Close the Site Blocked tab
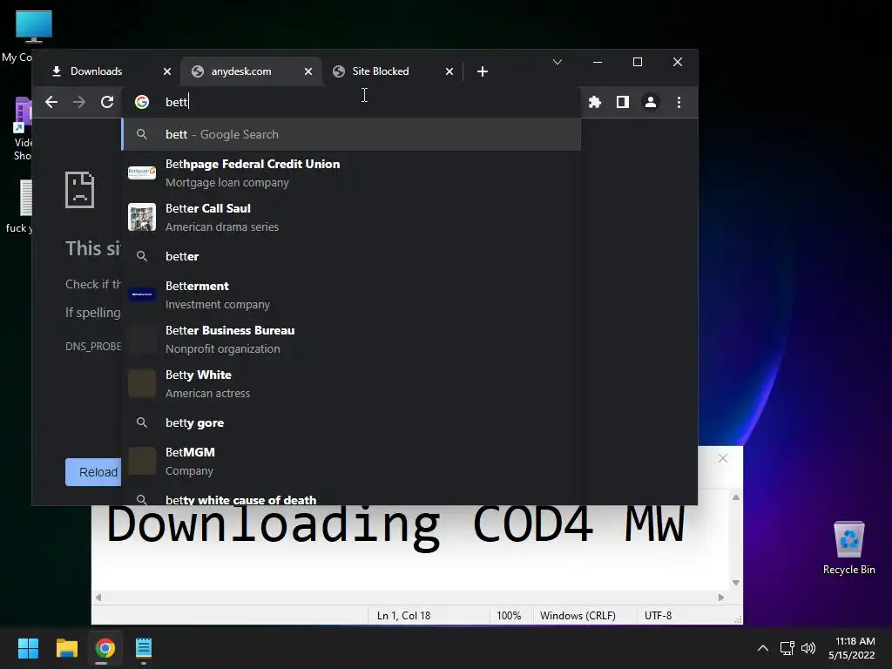Viewport: 892px width, 669px height. click(449, 71)
